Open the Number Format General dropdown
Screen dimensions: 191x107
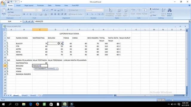(x=103, y=10)
